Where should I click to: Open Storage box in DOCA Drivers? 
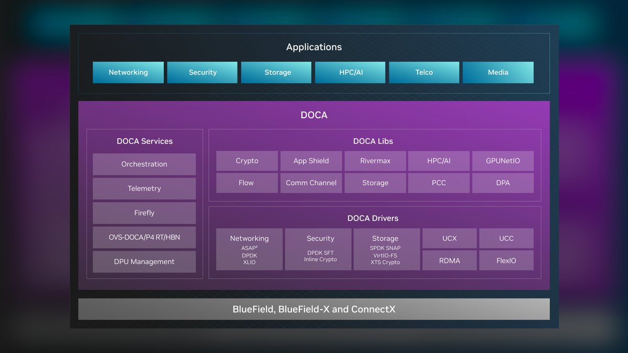point(387,249)
